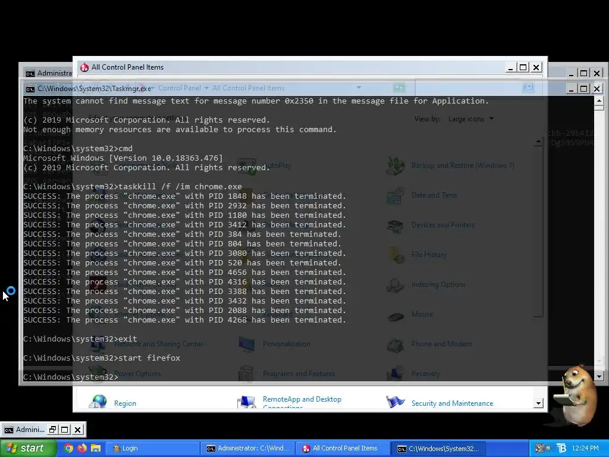The image size is (609, 457).
Task: Open the Recovery icon
Action: (x=395, y=374)
